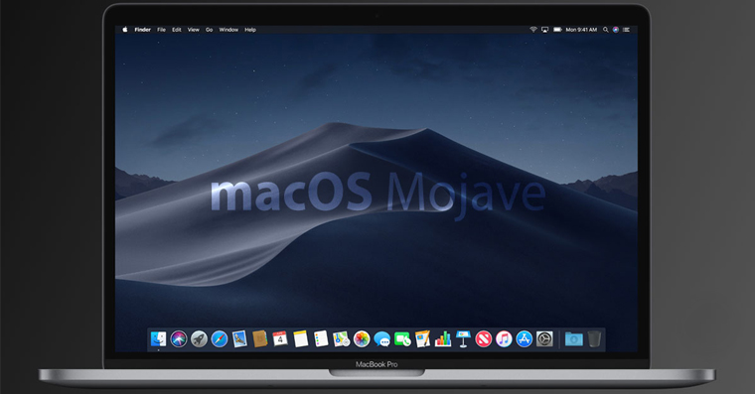This screenshot has width=755, height=394.
Task: Open the App Store icon
Action: tap(524, 338)
